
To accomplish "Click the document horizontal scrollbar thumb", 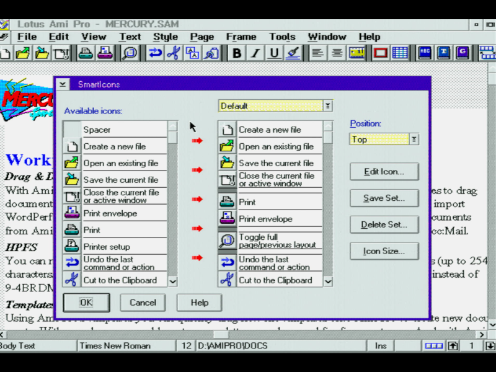I will coord(222,334).
